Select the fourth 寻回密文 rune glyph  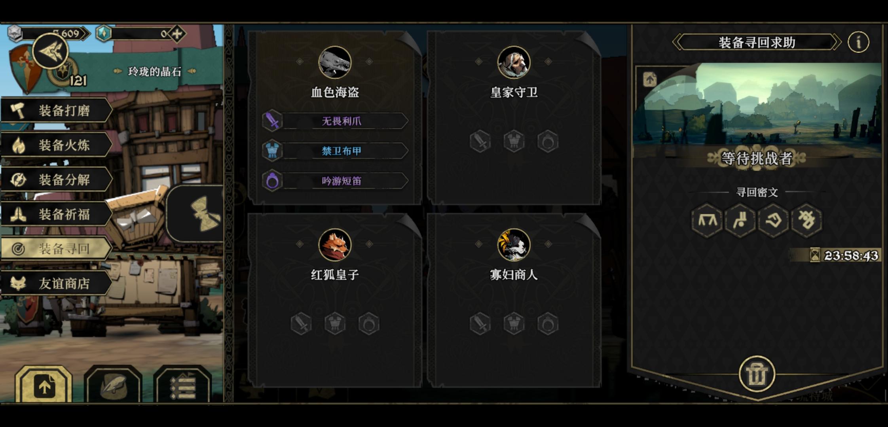(806, 220)
